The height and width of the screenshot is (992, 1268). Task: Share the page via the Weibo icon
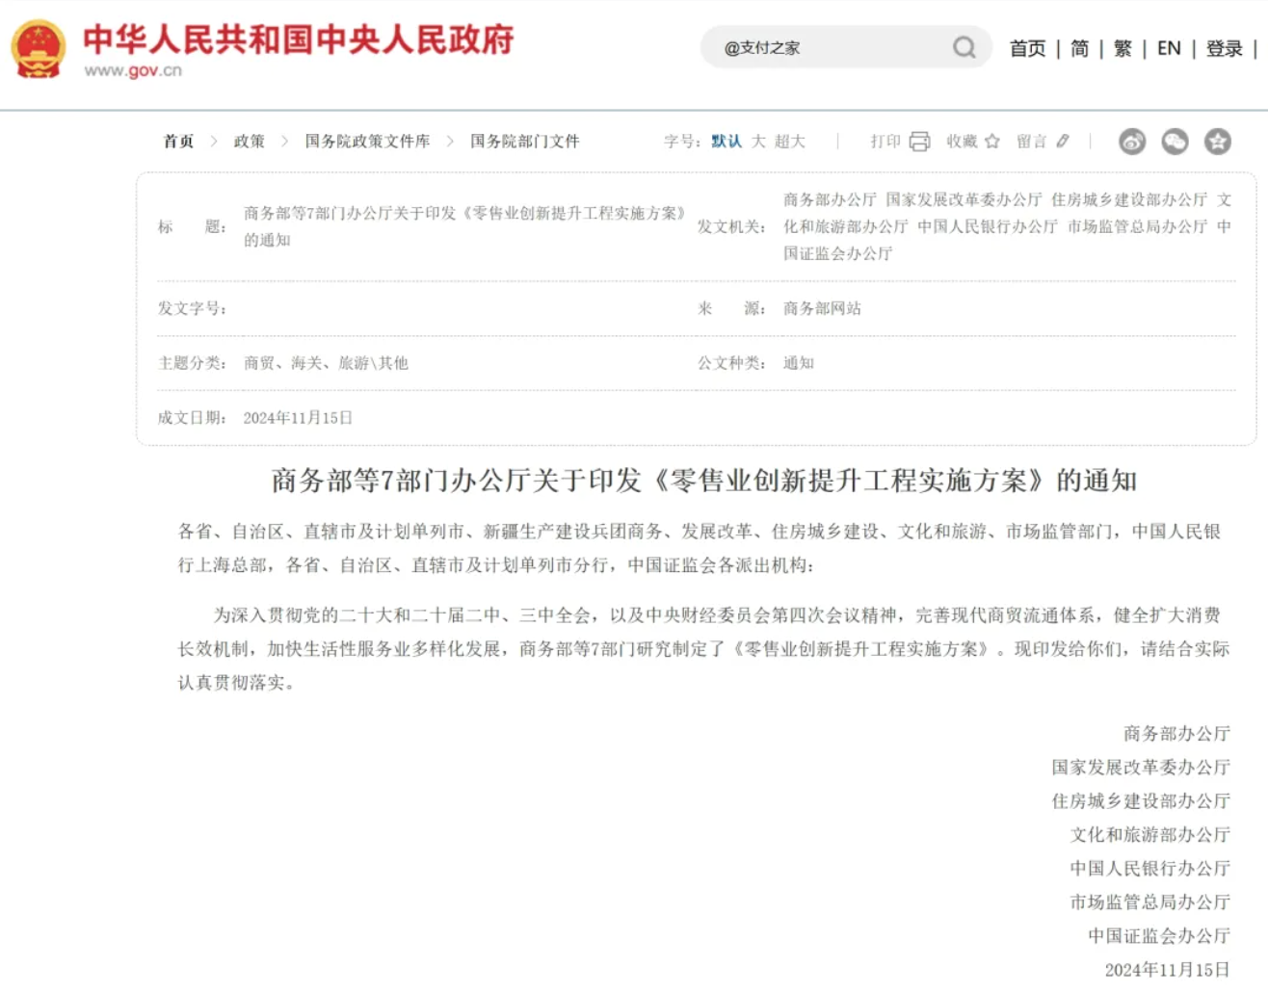point(1132,142)
